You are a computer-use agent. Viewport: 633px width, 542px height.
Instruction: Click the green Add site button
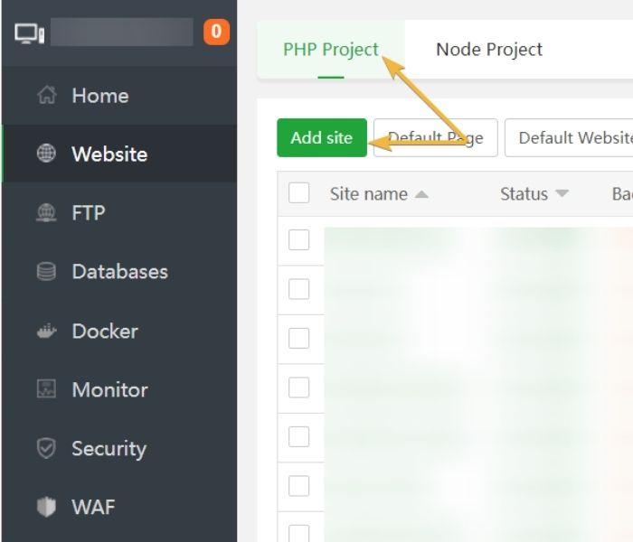click(322, 138)
